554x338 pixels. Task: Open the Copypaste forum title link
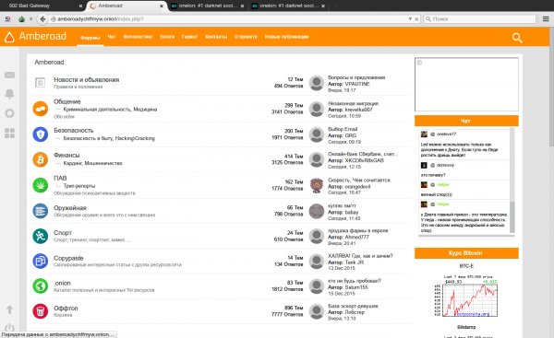point(68,258)
